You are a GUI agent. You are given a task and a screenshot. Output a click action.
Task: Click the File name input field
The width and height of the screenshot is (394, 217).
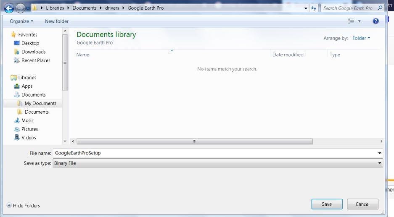(x=215, y=153)
